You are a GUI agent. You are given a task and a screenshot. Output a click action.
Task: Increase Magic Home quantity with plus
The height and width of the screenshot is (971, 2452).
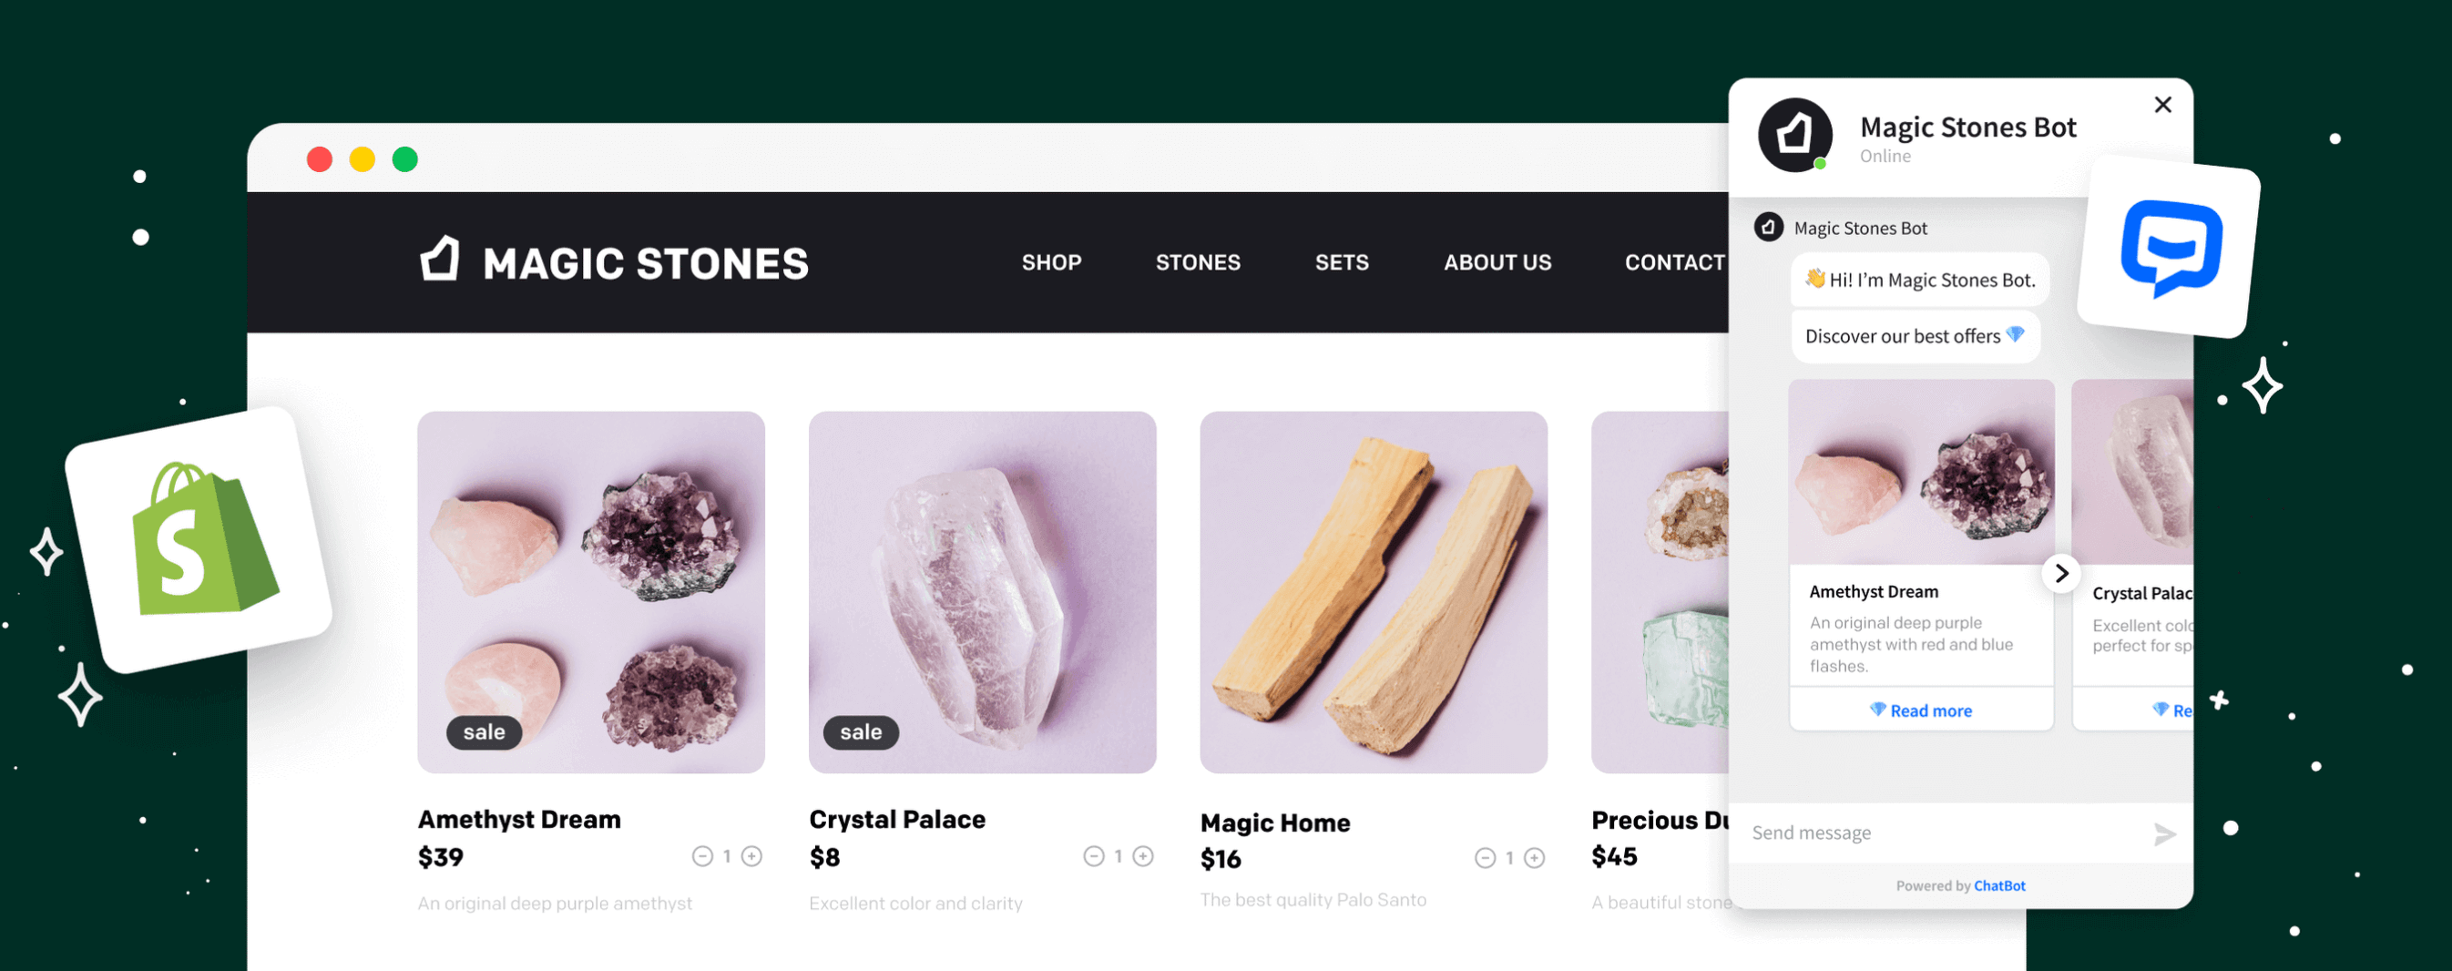pos(1535,858)
